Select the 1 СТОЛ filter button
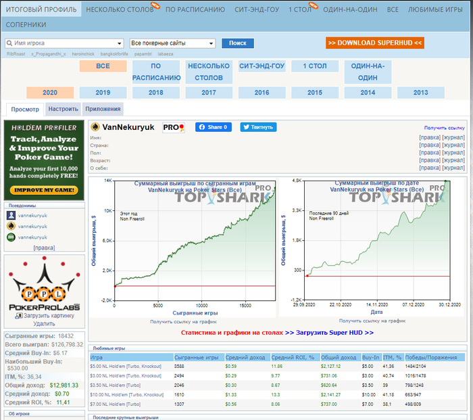This screenshot has width=473, height=420. click(315, 66)
